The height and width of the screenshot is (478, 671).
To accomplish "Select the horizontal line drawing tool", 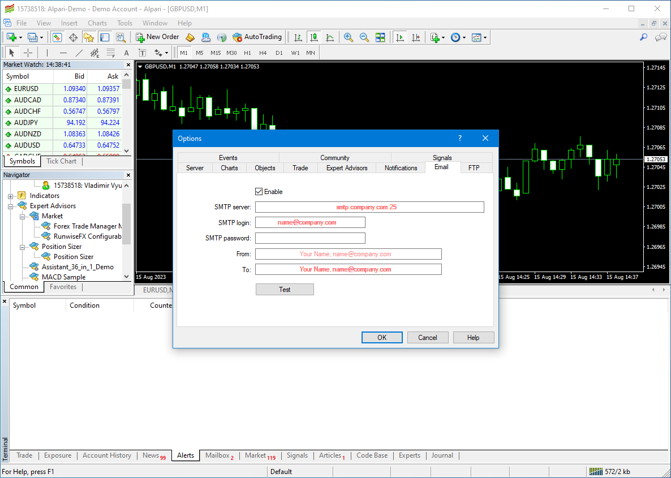I will click(63, 53).
